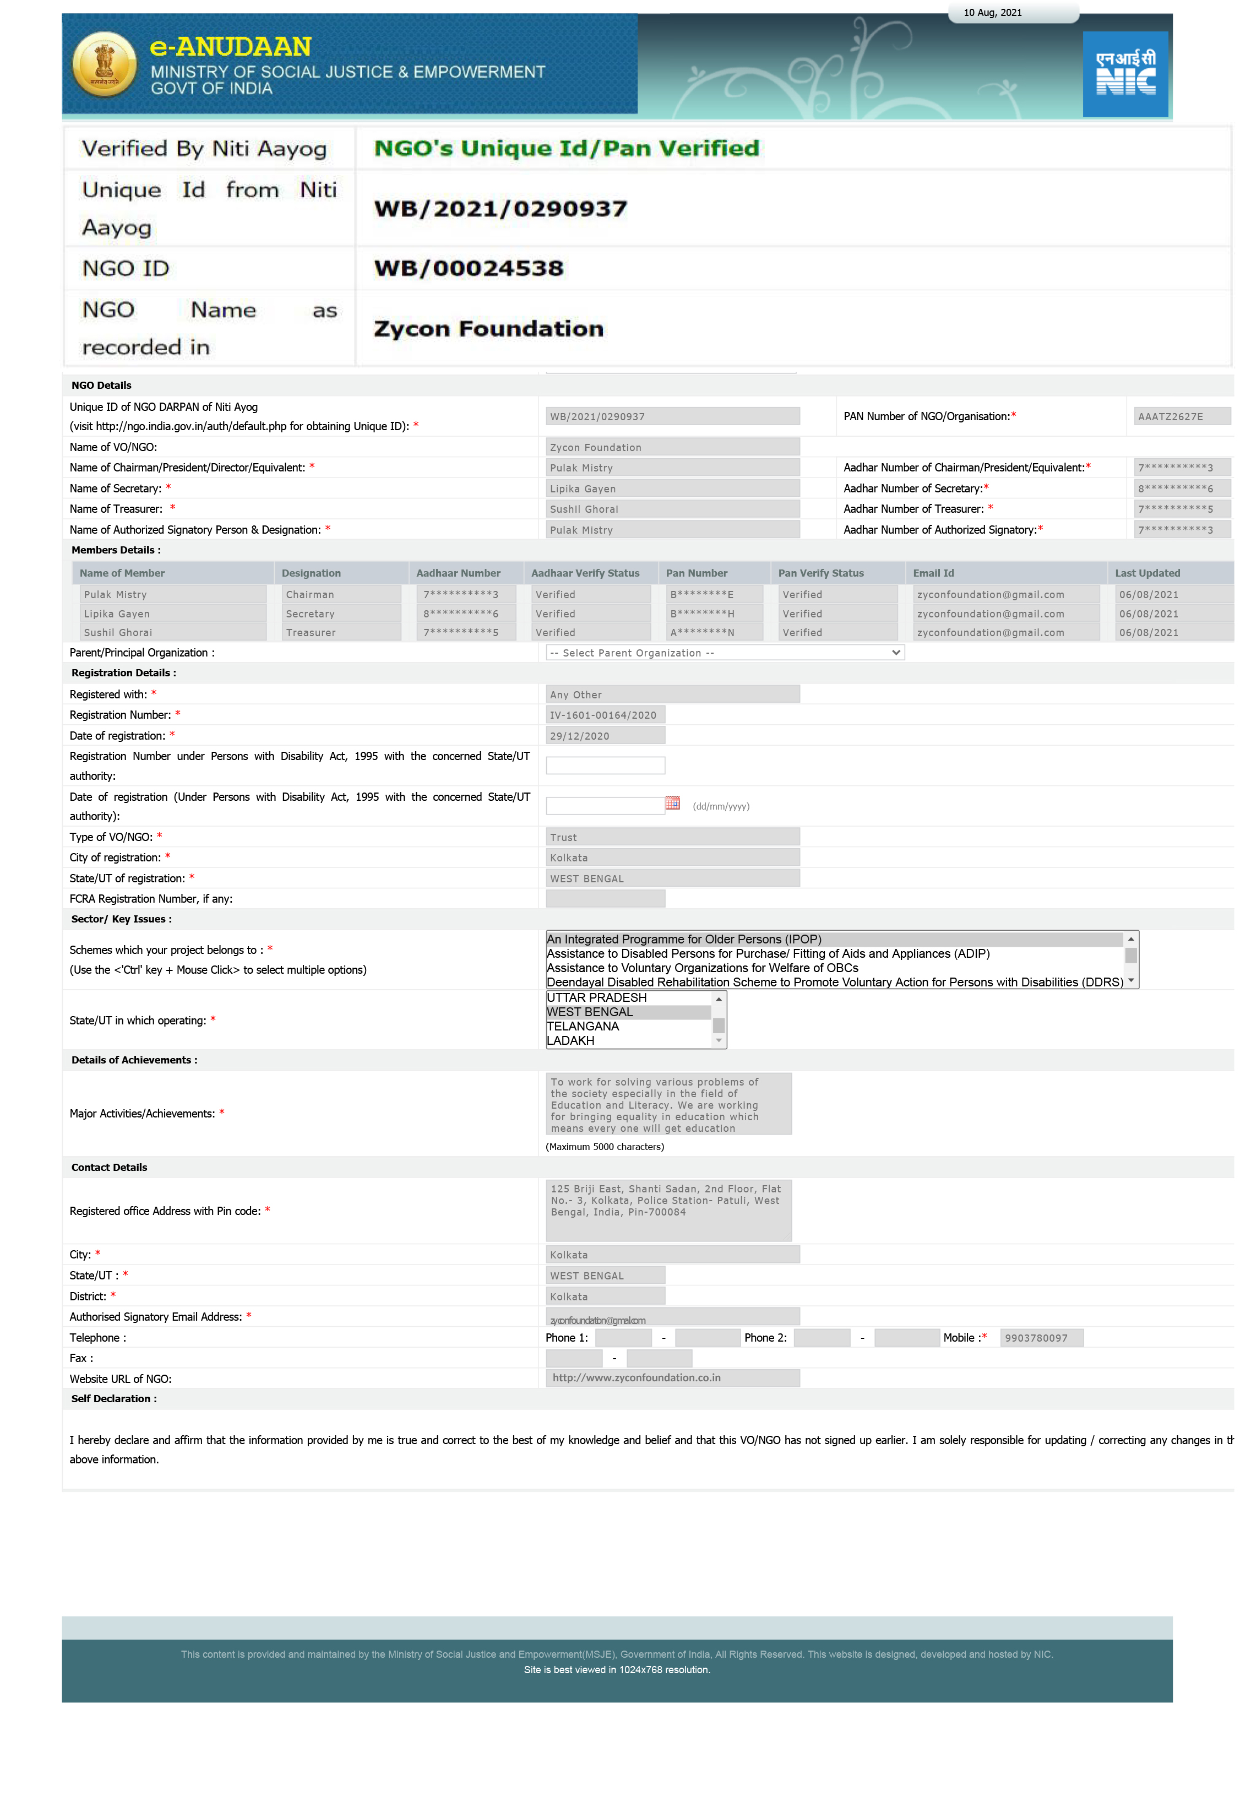Click Disability Act registration number field
Image resolution: width=1240 pixels, height=1796 pixels.
(x=605, y=766)
